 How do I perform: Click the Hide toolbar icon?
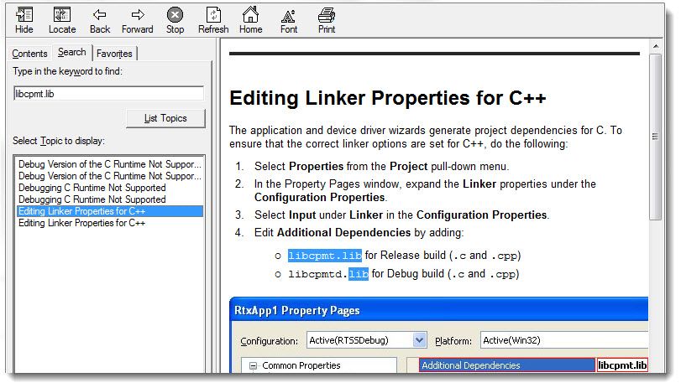tap(24, 15)
